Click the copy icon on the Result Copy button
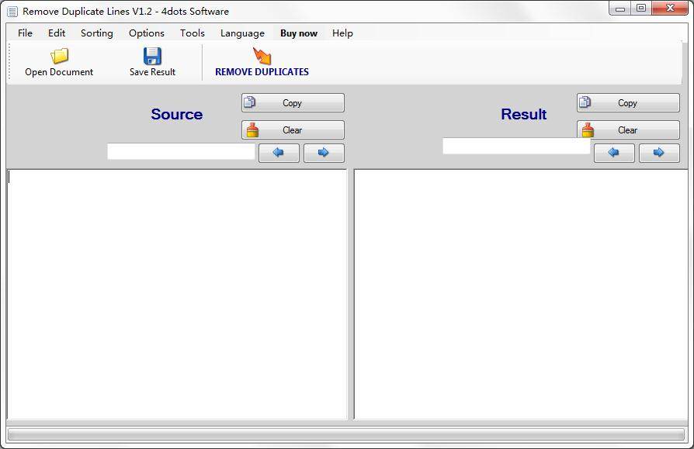 586,102
